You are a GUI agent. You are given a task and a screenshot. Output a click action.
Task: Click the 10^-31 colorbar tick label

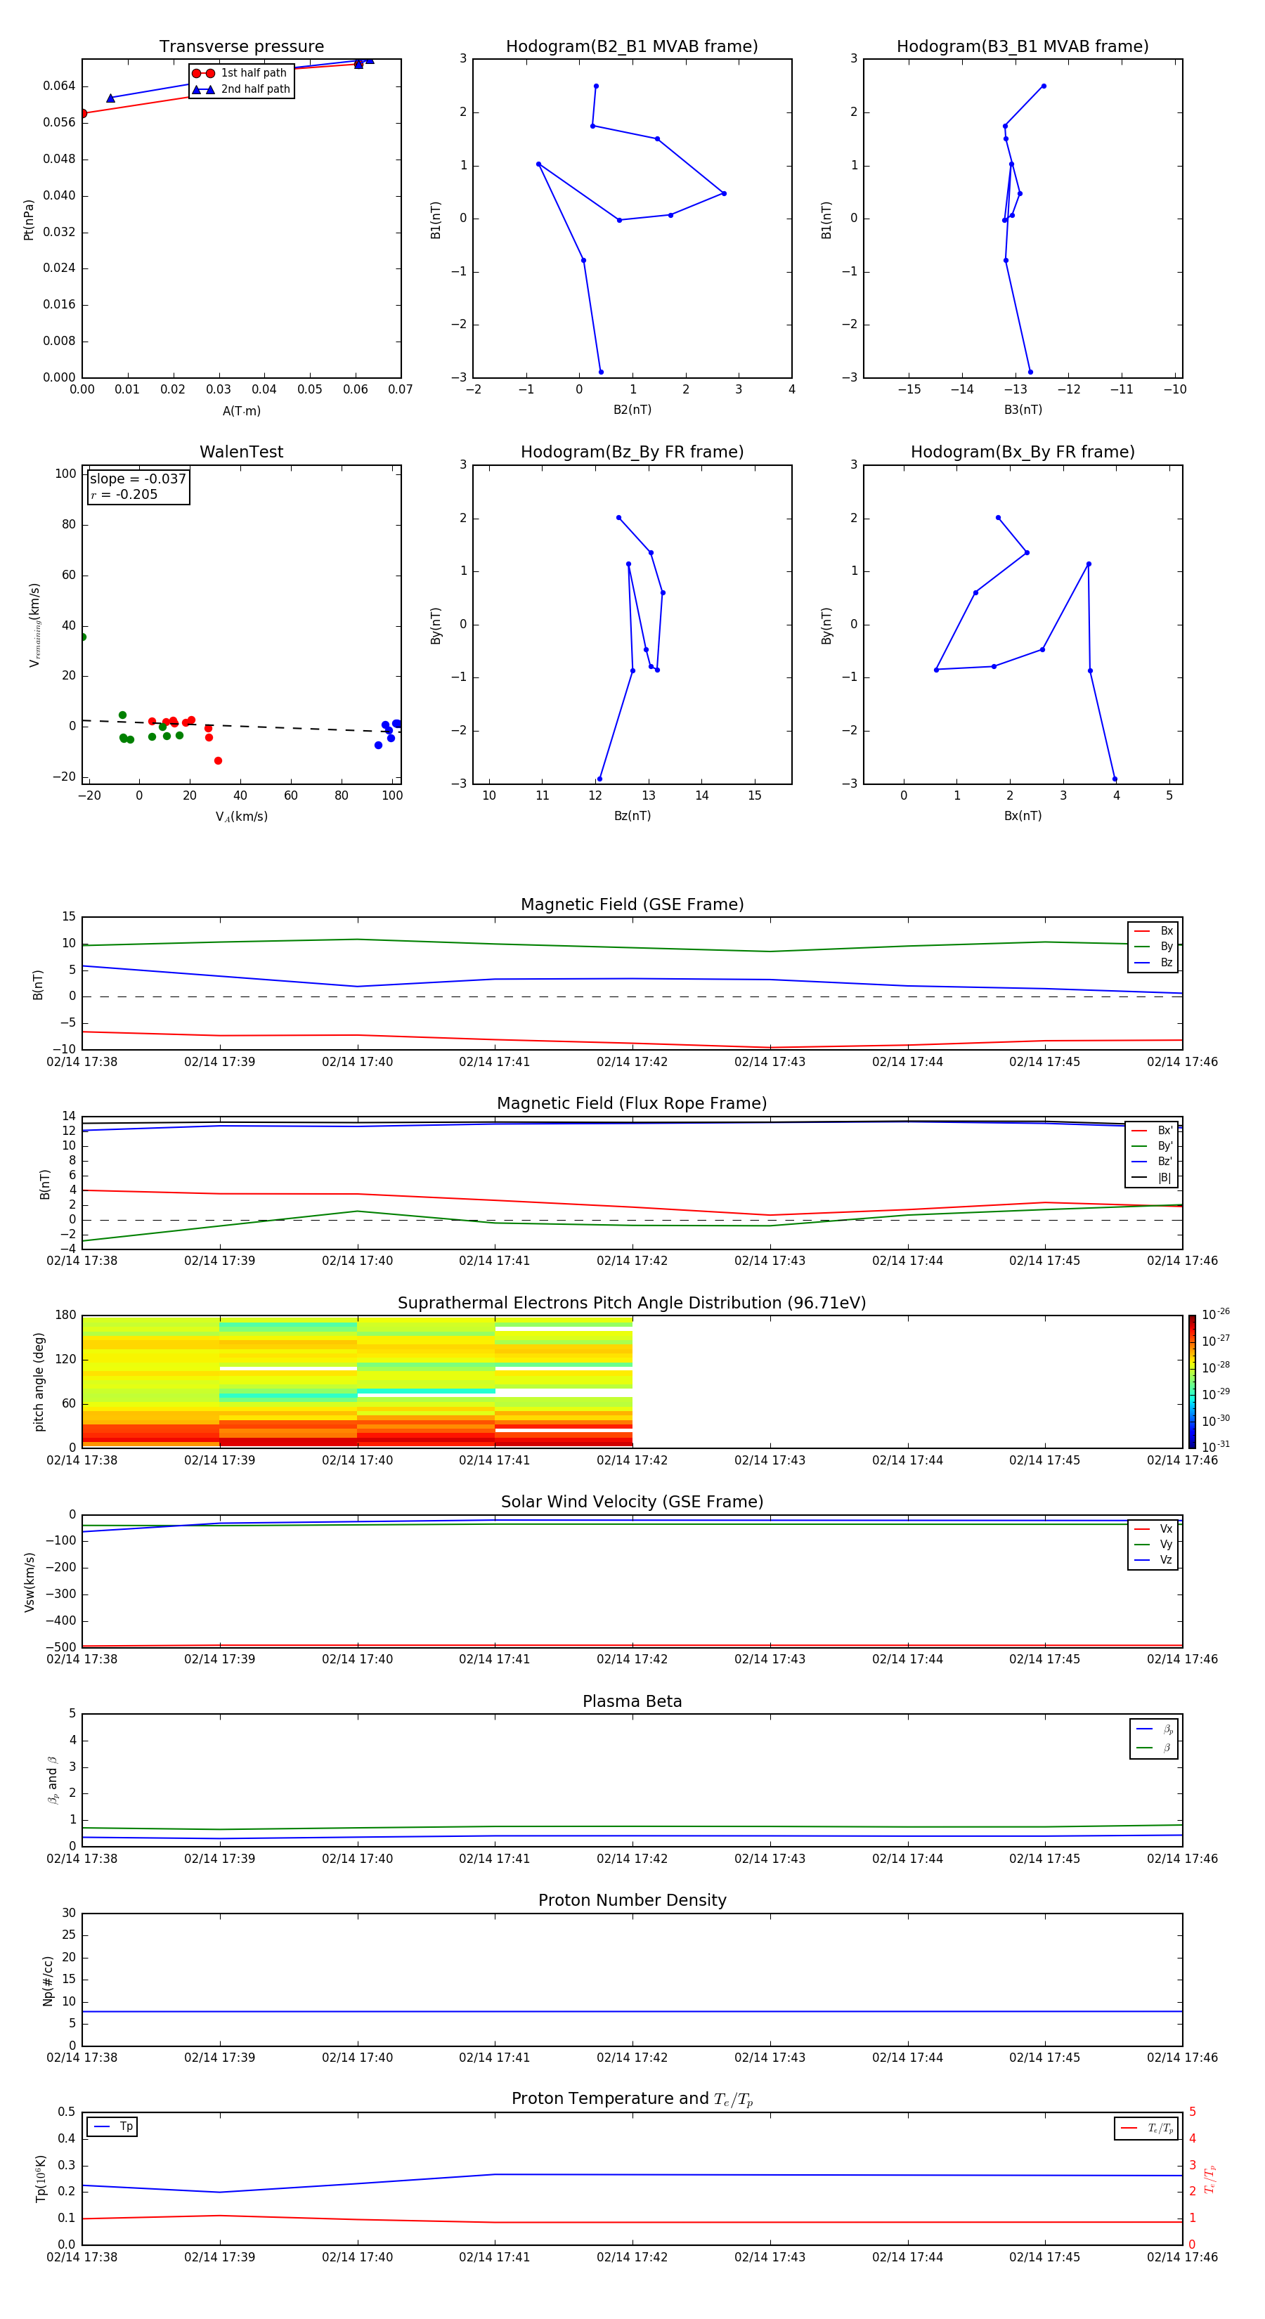point(1216,1447)
